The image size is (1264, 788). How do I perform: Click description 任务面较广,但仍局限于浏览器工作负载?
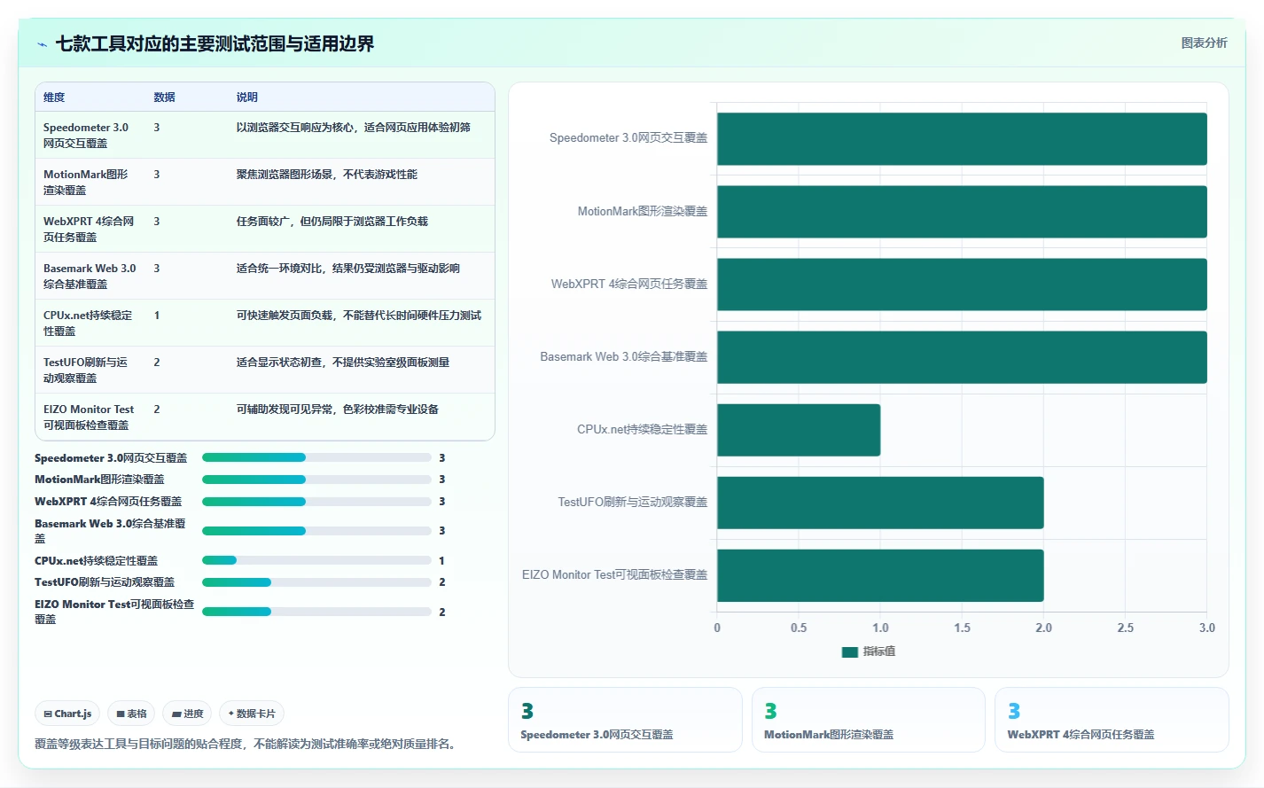(332, 222)
